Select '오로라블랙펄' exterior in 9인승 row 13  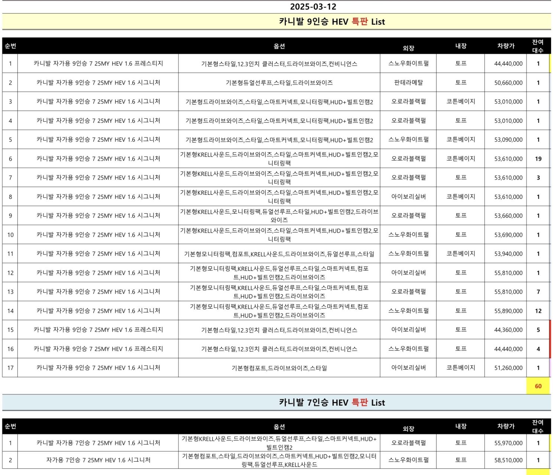[x=408, y=292]
